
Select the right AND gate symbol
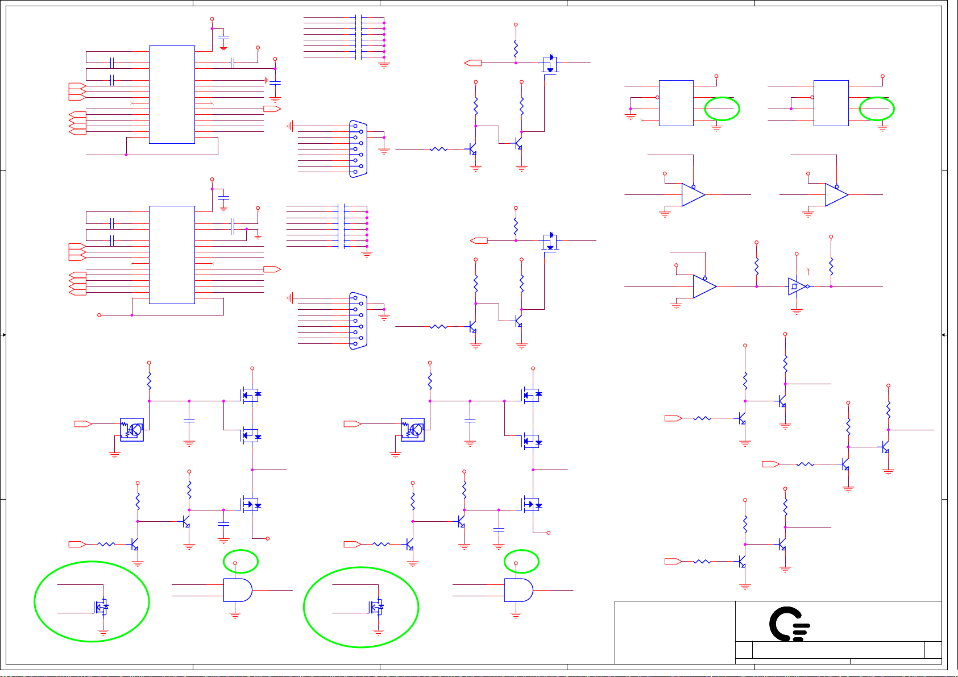pyautogui.click(x=519, y=590)
